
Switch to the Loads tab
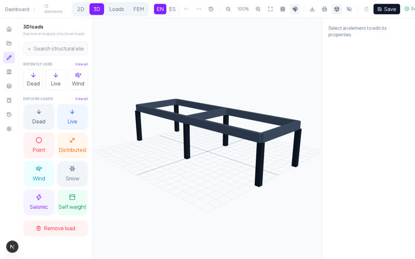coord(117,9)
